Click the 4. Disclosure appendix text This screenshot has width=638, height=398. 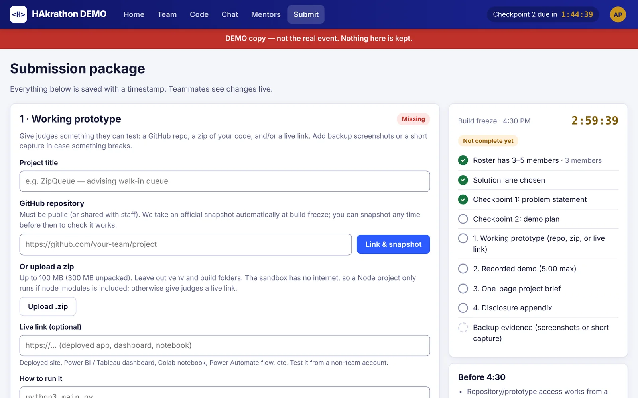click(x=512, y=308)
